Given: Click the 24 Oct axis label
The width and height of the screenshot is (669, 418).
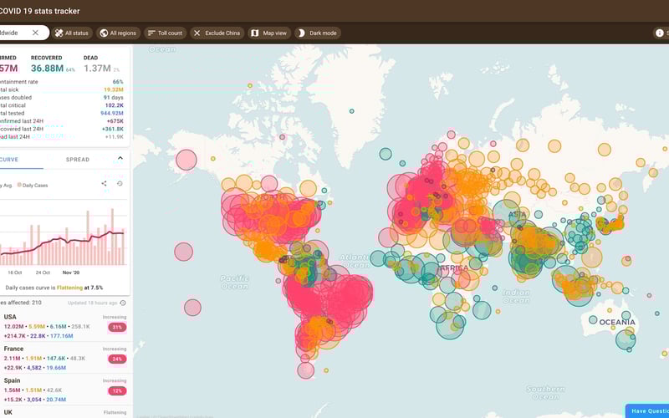Looking at the screenshot, I should pos(43,273).
